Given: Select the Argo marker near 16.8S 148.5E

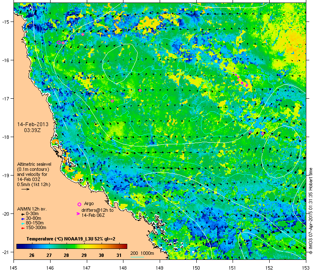Looking at the screenshot, I should pos(140,90).
